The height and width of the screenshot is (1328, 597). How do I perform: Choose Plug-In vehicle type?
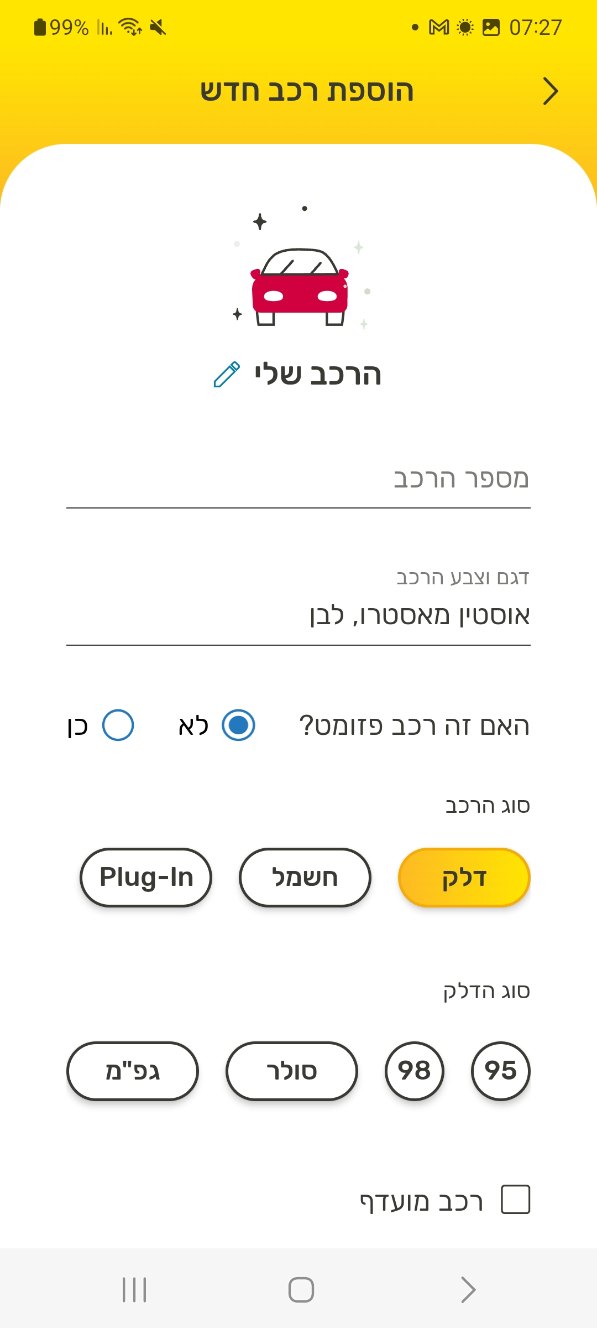[x=146, y=878]
